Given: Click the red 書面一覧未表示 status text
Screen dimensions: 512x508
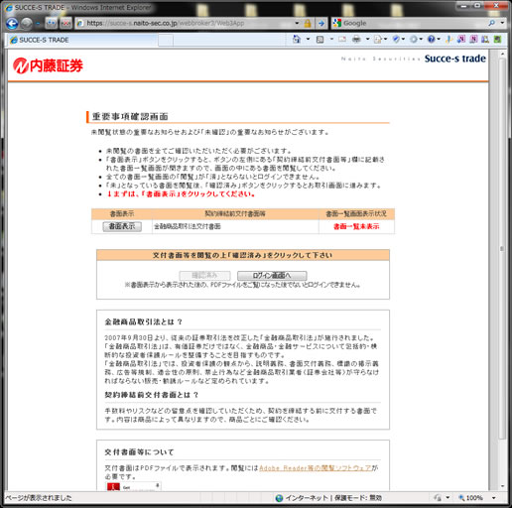Looking at the screenshot, I should [x=356, y=226].
